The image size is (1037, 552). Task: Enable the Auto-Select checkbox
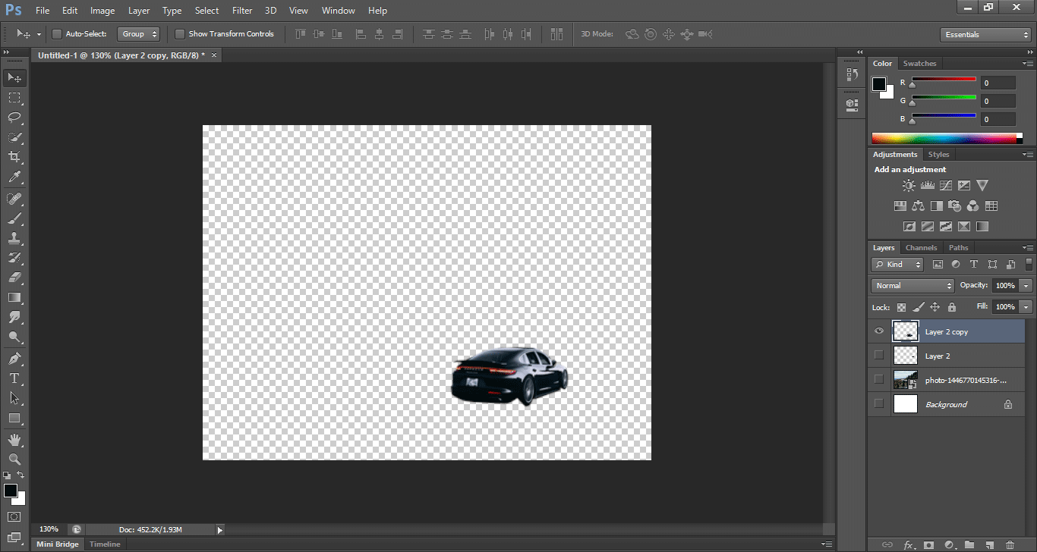[56, 34]
